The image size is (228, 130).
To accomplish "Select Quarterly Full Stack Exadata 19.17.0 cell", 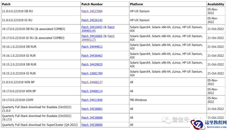I will point(41,118).
